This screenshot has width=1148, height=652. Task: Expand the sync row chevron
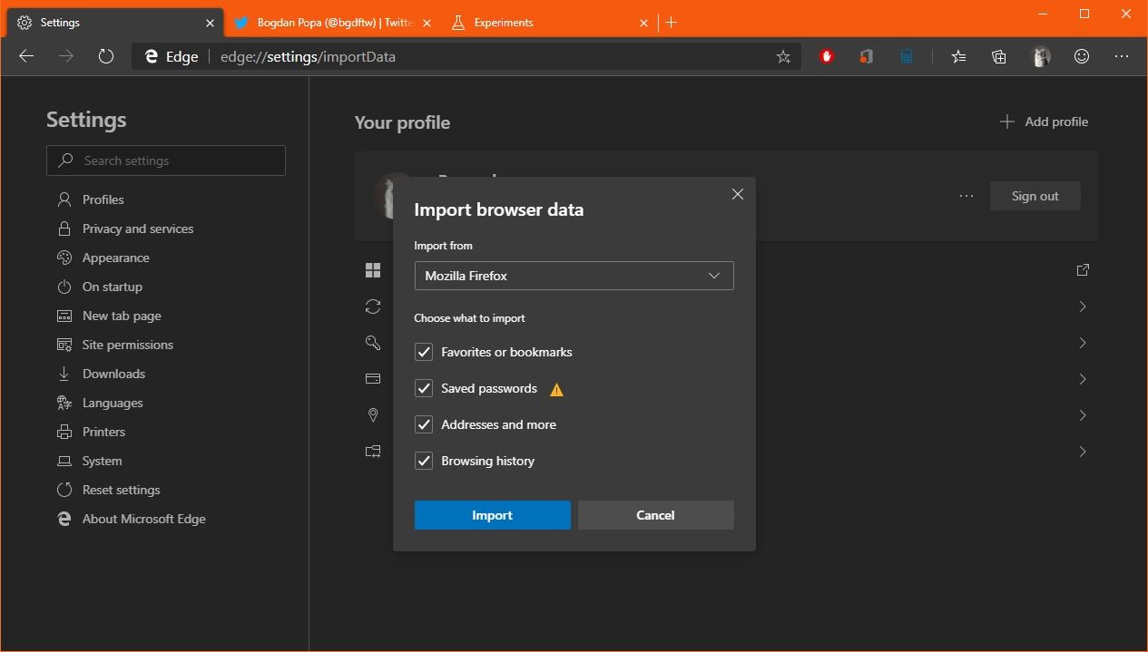tap(1083, 307)
